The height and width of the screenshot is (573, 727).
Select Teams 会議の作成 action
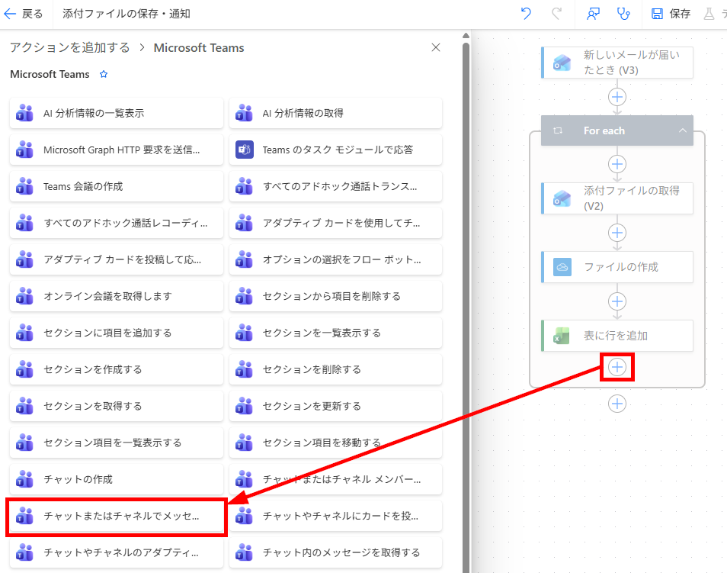click(x=117, y=186)
